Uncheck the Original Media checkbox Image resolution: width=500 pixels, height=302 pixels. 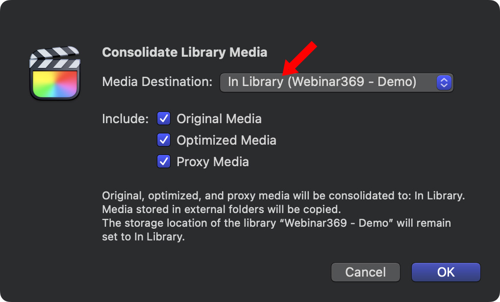[164, 119]
